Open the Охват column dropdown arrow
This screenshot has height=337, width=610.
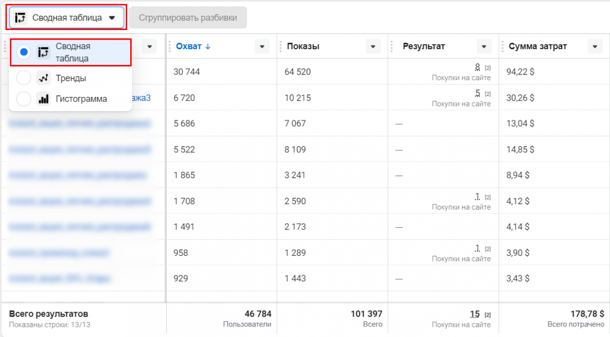[x=262, y=46]
